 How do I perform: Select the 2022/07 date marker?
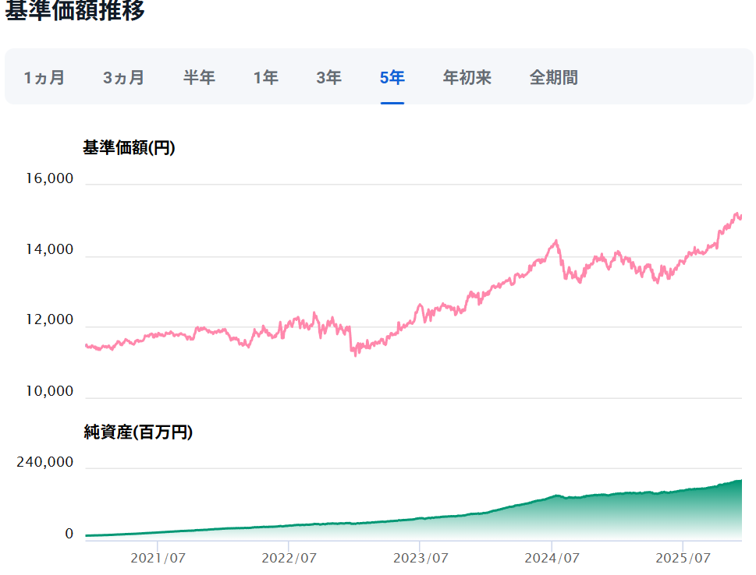point(289,559)
